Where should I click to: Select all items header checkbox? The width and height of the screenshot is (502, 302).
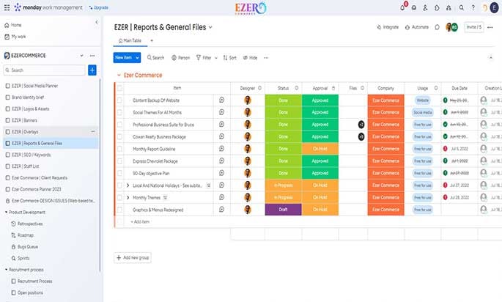[x=119, y=88]
